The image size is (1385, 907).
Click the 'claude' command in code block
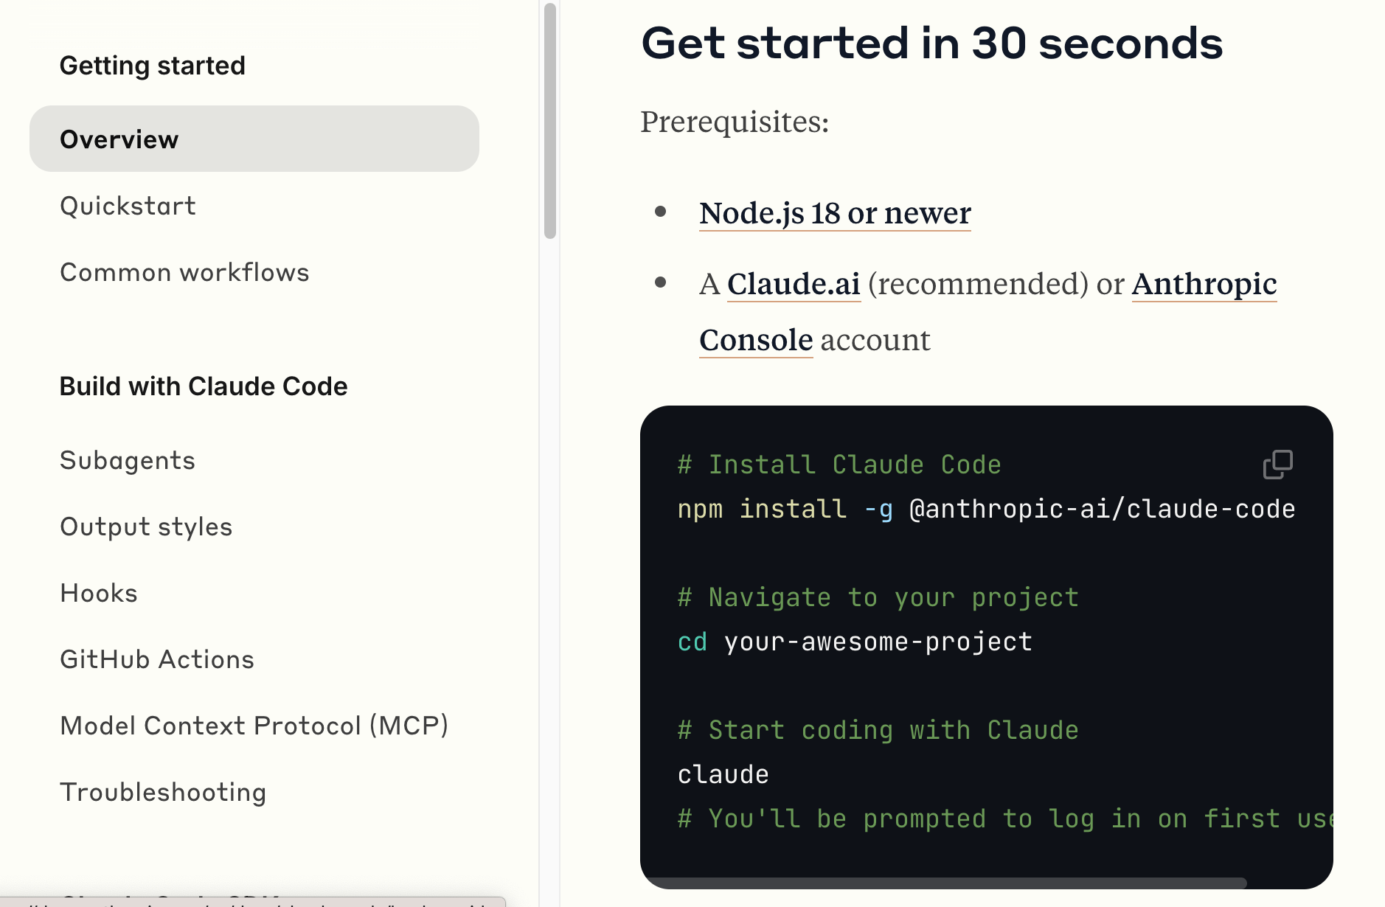(x=723, y=775)
